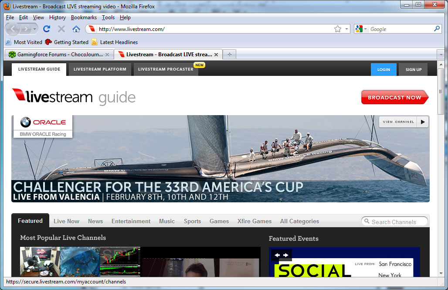
Task: Select the Sports category tab
Action: tap(192, 221)
